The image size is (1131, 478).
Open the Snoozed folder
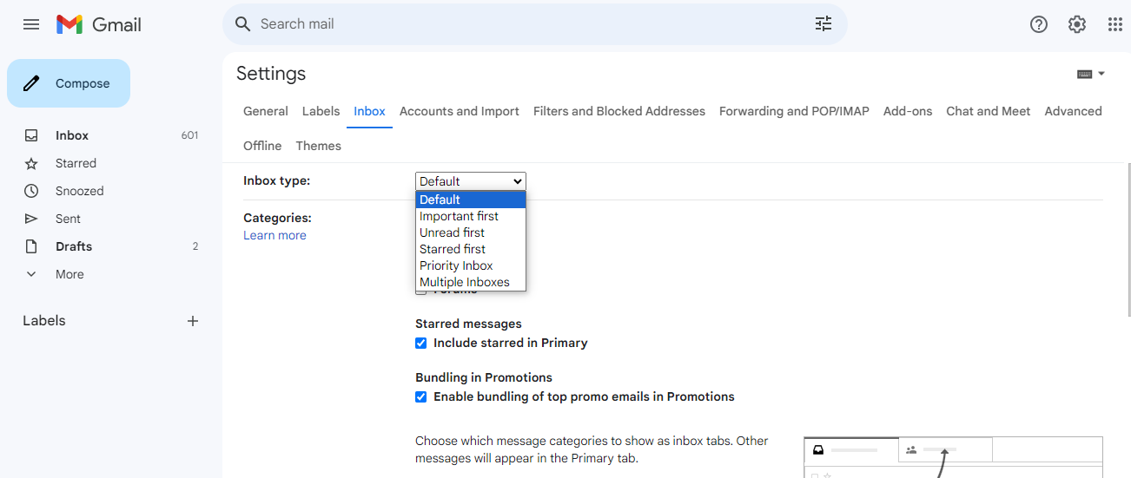[x=79, y=191]
